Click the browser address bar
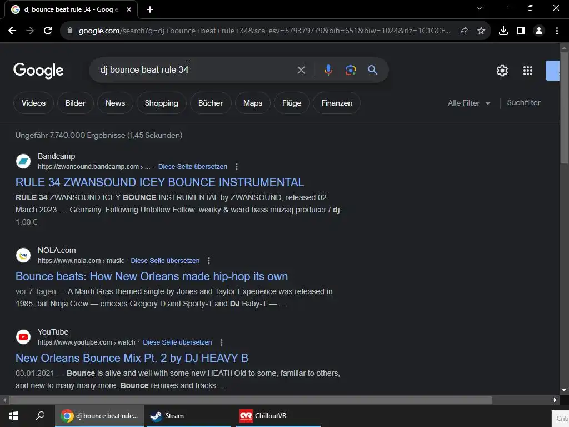569x427 pixels. [264, 31]
